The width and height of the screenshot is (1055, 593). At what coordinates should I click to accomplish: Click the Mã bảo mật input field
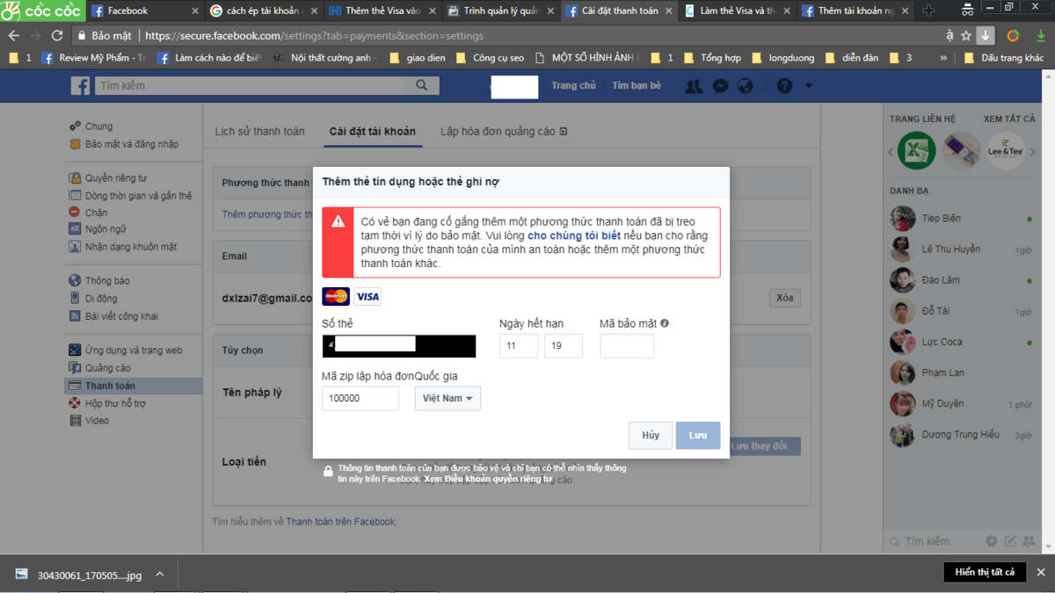click(x=627, y=346)
